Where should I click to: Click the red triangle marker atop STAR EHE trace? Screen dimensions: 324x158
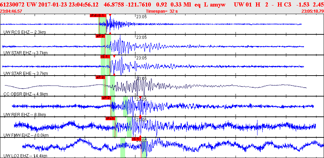pyautogui.click(x=114, y=56)
